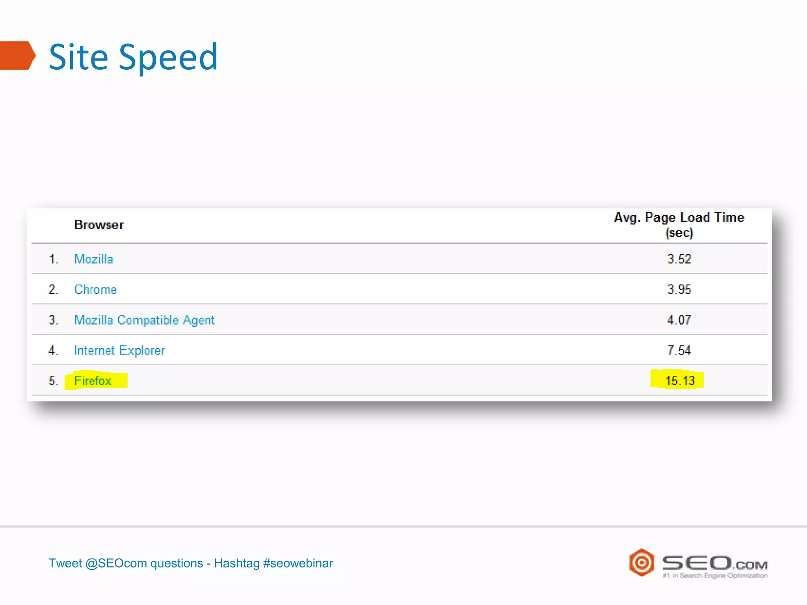Open the Chrome browser link
The image size is (807, 605).
tap(95, 290)
